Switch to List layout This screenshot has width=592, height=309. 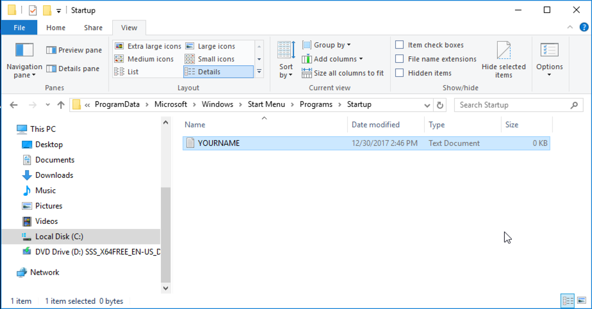pos(126,72)
